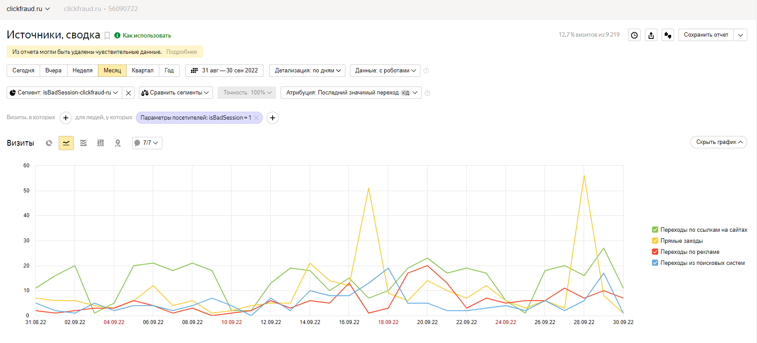Switch to the Квартал period tab
This screenshot has width=757, height=343.
click(x=142, y=71)
